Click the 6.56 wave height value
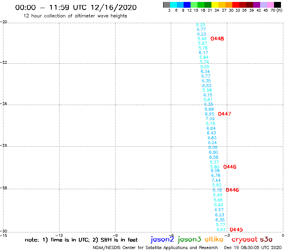The height and width of the screenshot is (251, 286). point(214,157)
